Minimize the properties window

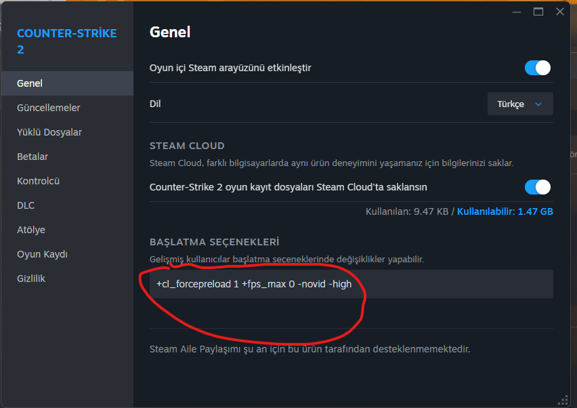coord(517,12)
